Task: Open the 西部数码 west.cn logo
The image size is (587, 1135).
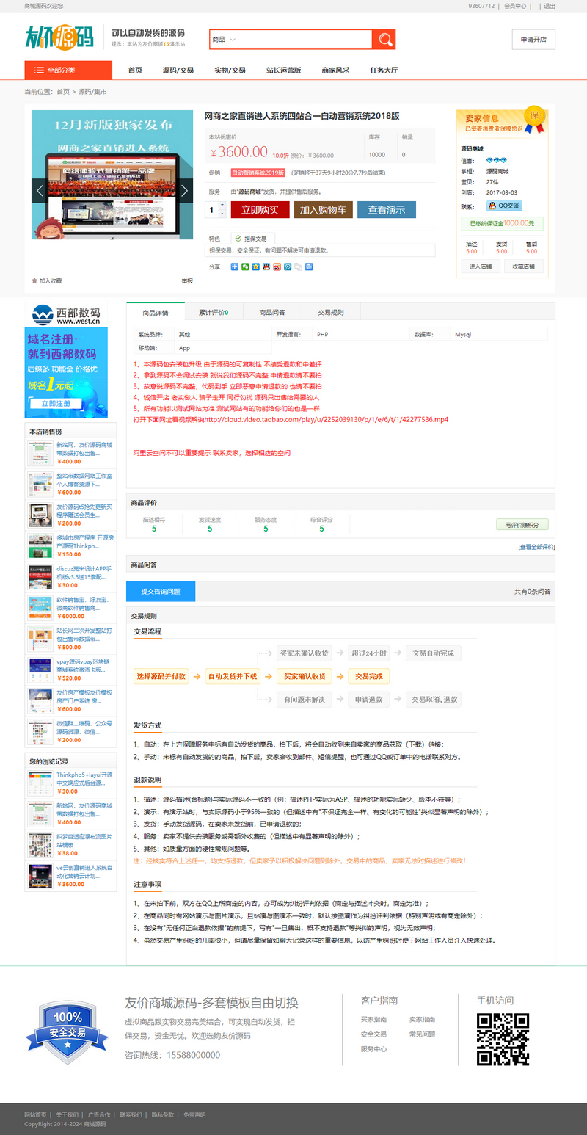Action: pyautogui.click(x=66, y=314)
